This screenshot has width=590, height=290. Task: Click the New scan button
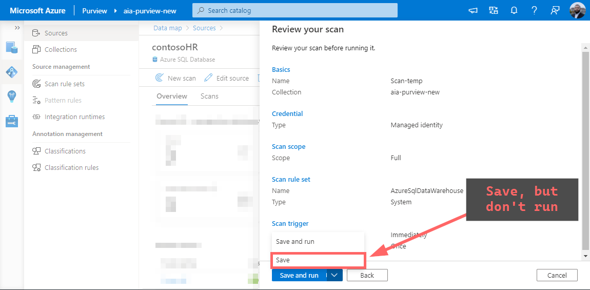tap(176, 78)
